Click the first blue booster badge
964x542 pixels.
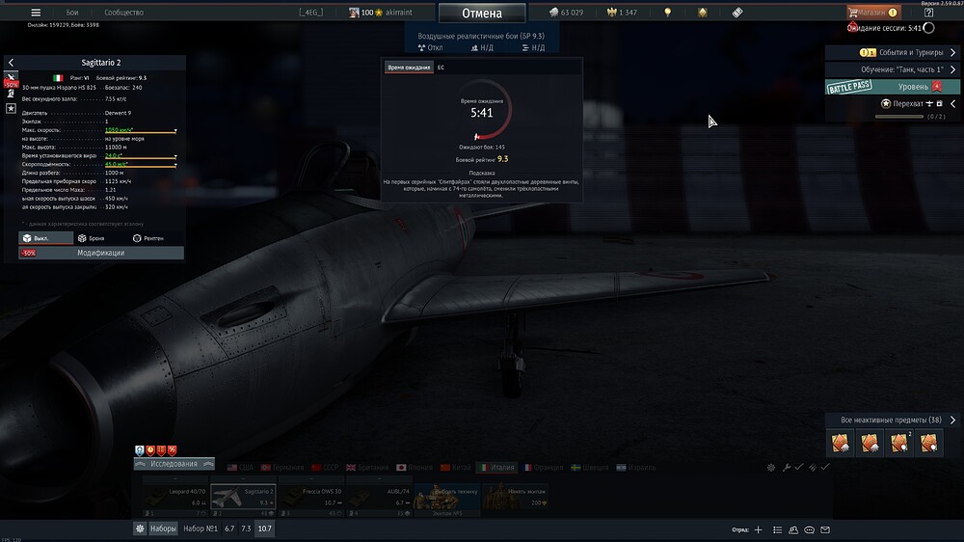coord(140,450)
